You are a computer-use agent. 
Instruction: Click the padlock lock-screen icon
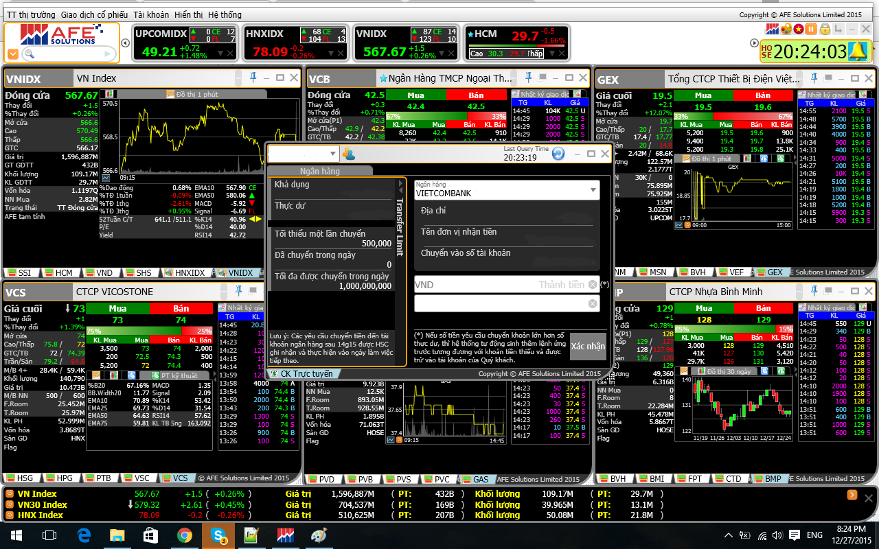(x=825, y=29)
